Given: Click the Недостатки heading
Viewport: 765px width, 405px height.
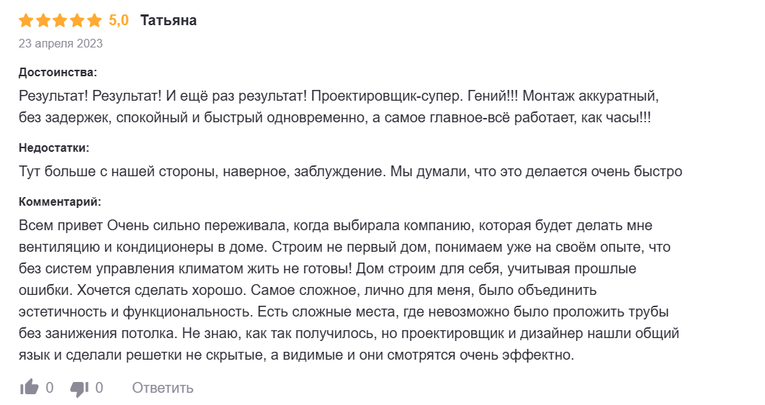Looking at the screenshot, I should click(x=53, y=147).
